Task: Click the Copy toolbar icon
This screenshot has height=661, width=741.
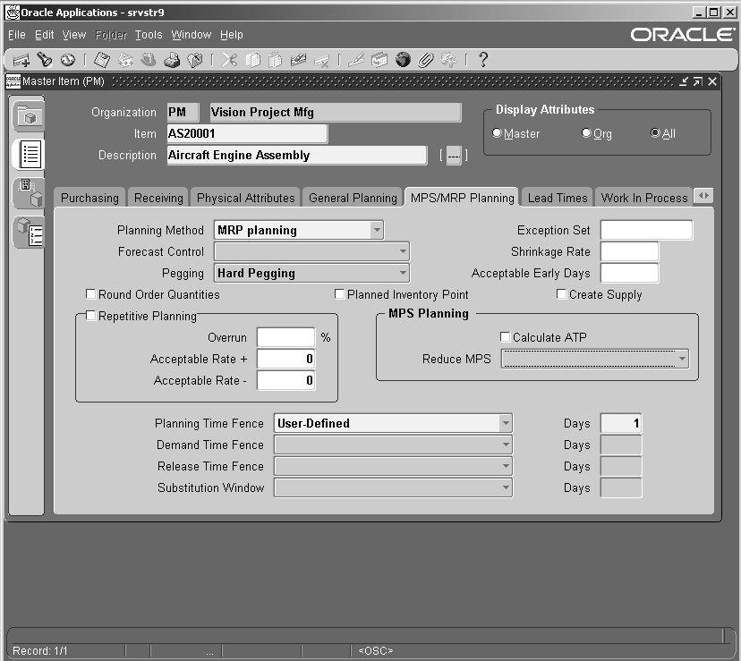Action: pos(253,60)
